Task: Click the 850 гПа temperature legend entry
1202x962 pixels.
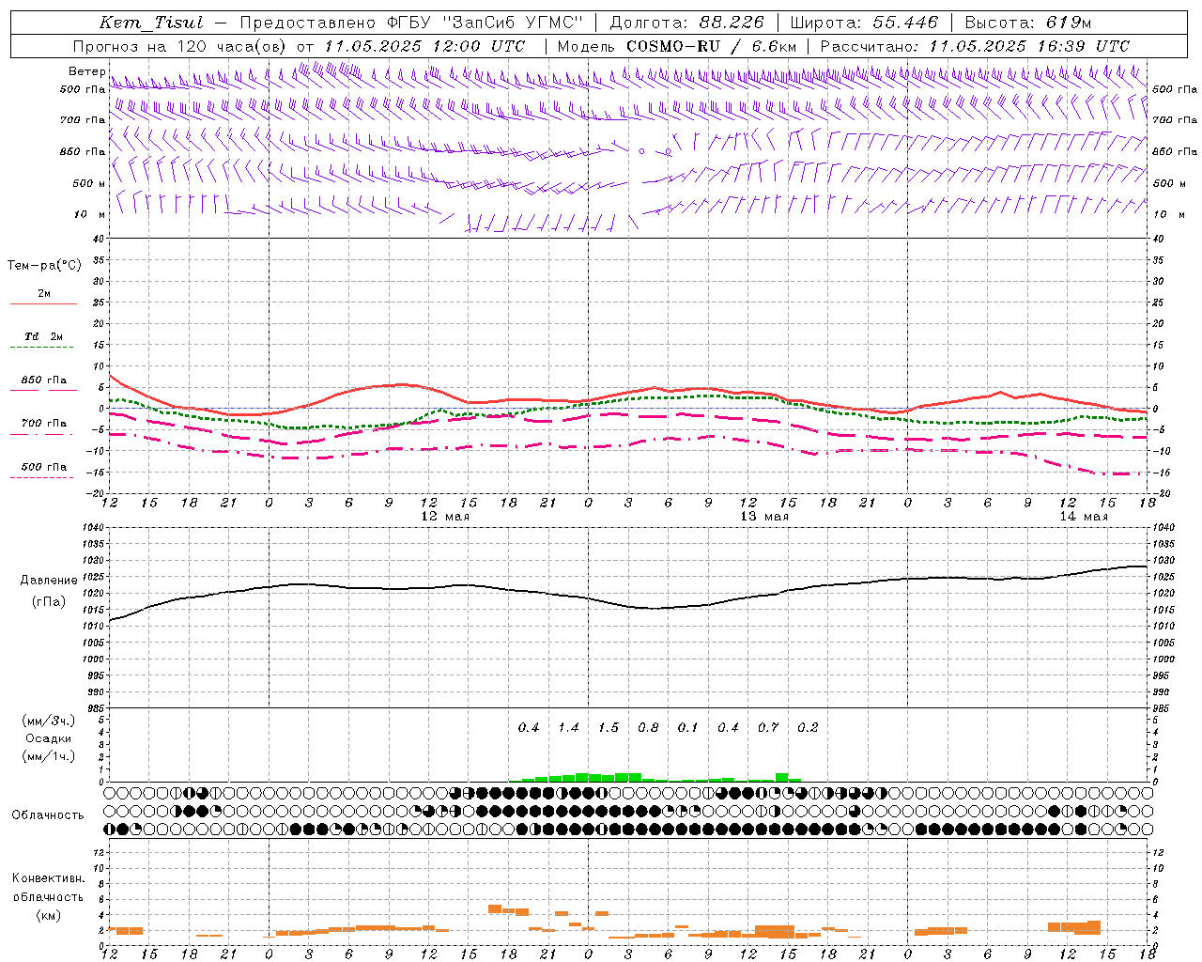Action: [x=44, y=380]
